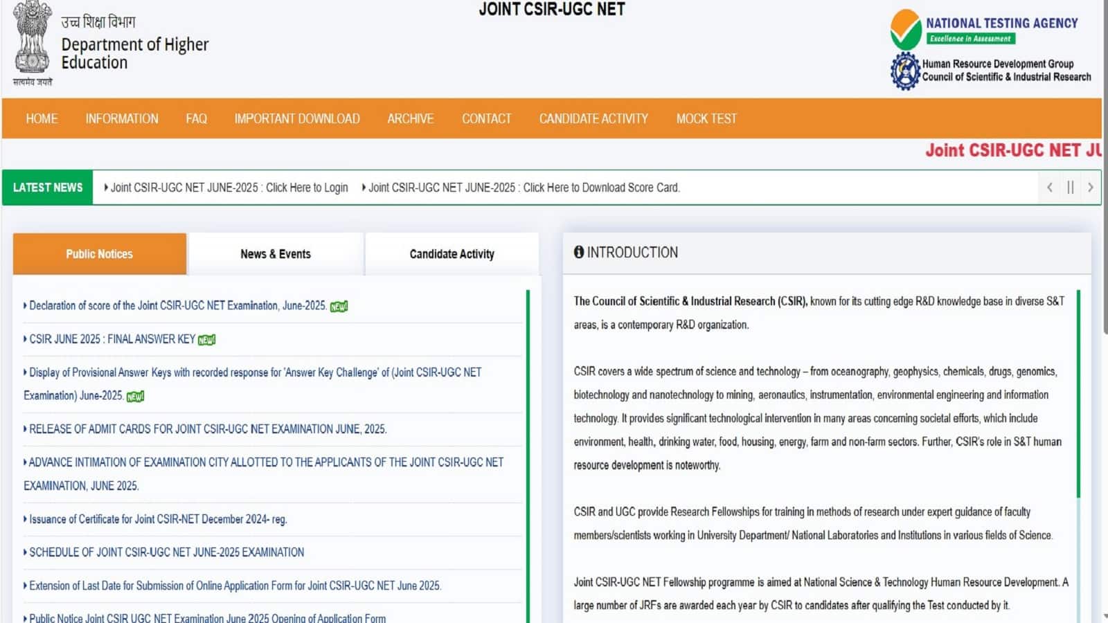Open the Important Download menu
Image resolution: width=1108 pixels, height=623 pixels.
click(296, 119)
